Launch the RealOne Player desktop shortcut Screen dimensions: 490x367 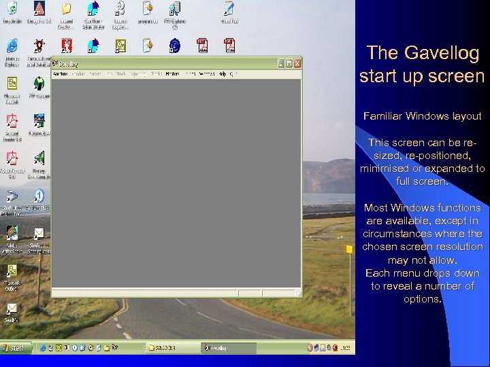tap(39, 196)
